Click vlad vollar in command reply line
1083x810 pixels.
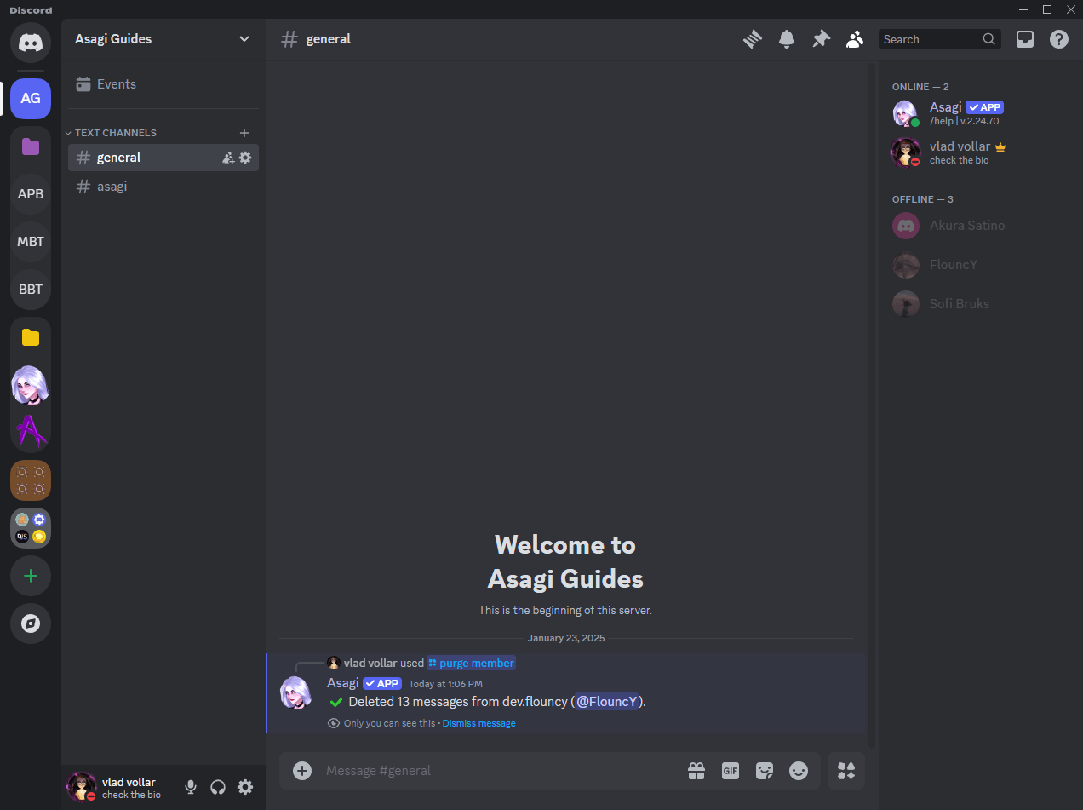[370, 664]
